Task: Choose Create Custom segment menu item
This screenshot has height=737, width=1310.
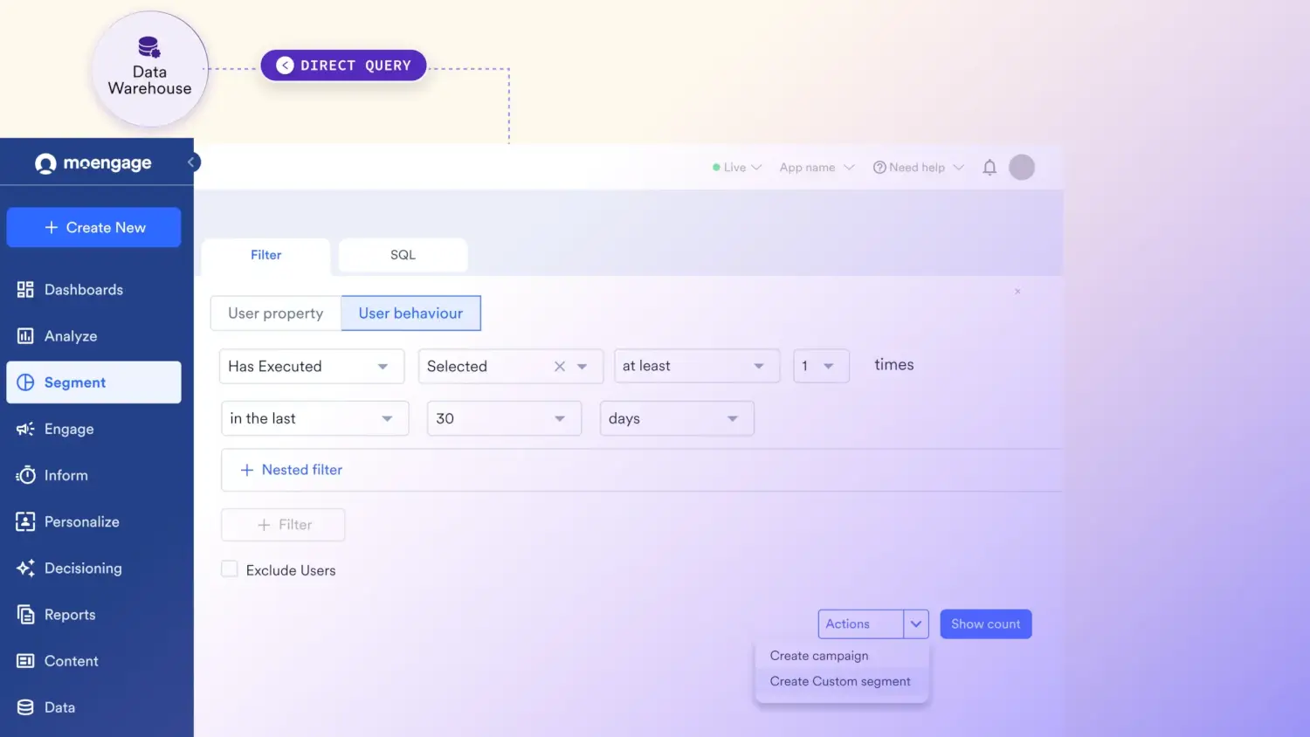Action: 842,681
